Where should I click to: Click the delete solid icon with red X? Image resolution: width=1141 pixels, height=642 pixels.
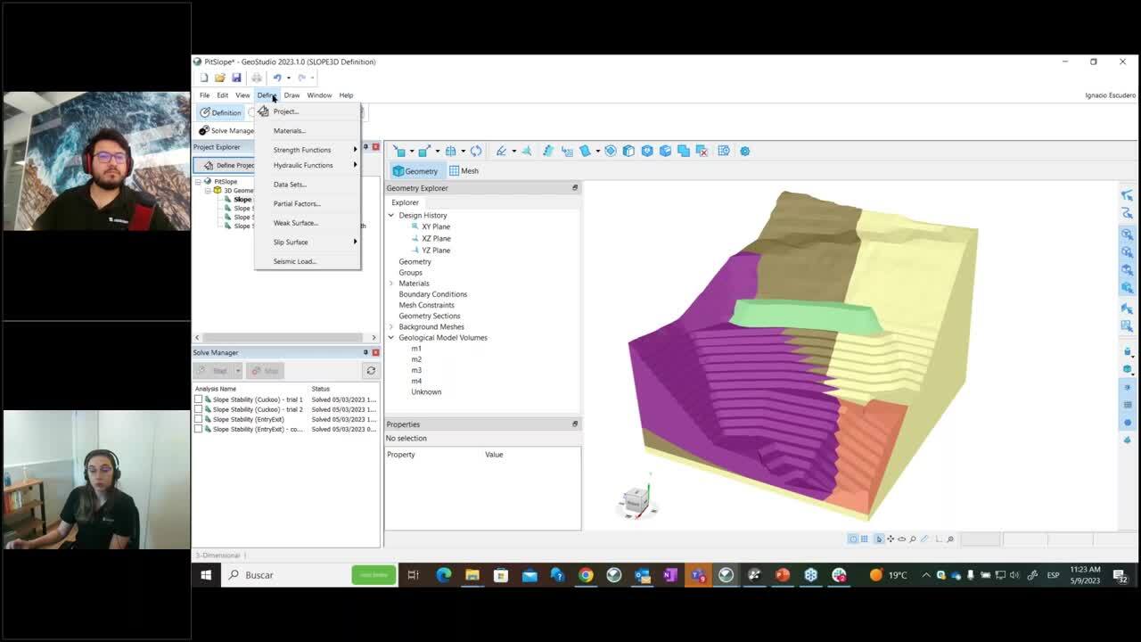(702, 151)
